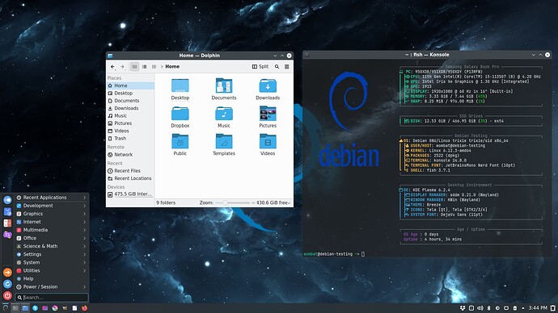Switch Dolphin to compact view mode
This screenshot has width=558, height=313.
point(145,67)
